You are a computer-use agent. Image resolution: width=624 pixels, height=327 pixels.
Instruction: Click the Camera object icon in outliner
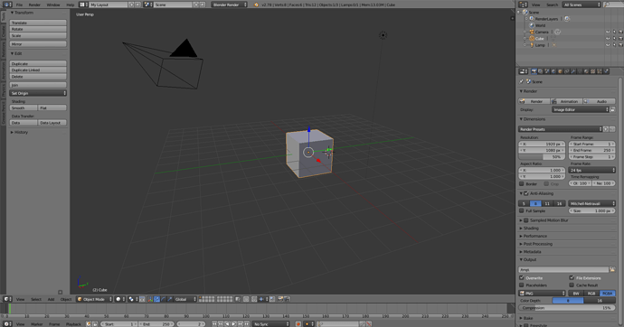[532, 32]
